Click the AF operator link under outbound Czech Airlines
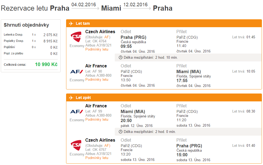 (107, 37)
